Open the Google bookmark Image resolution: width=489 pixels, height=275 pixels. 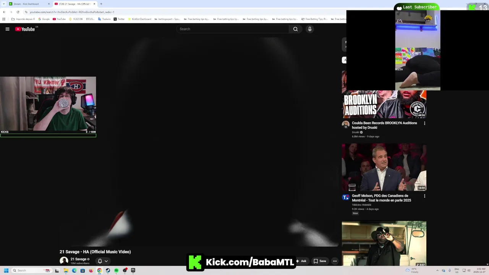(44, 19)
